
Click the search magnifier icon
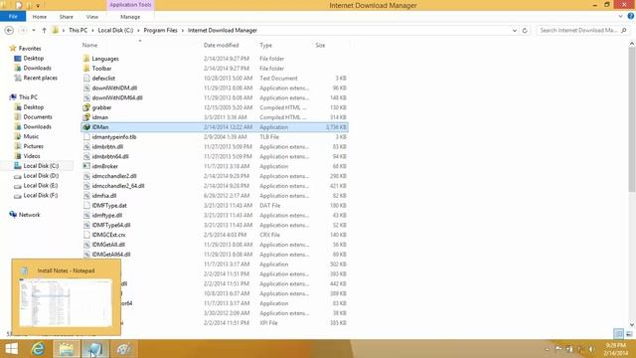[624, 30]
